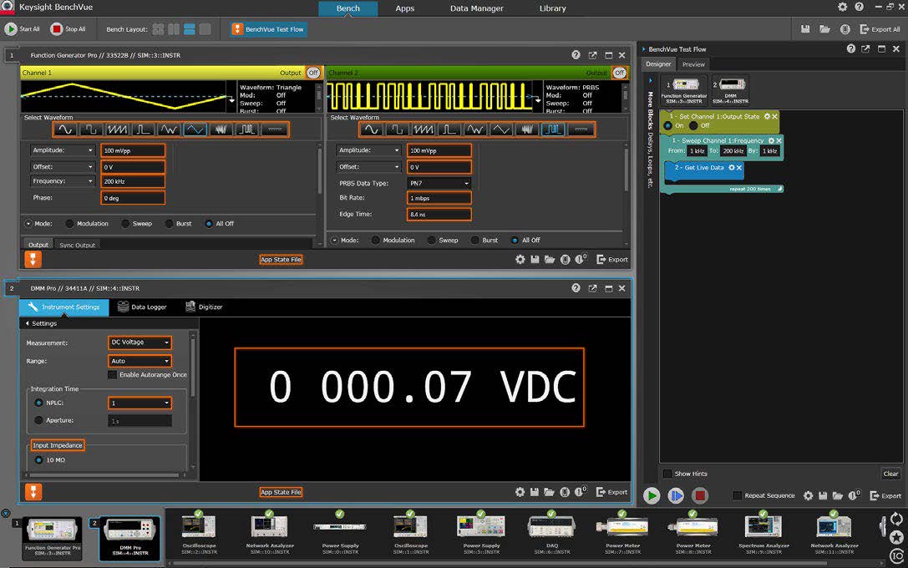Remove the Sweep Channel 1 Frequency block
Screen dimensions: 908x568
coord(779,140)
